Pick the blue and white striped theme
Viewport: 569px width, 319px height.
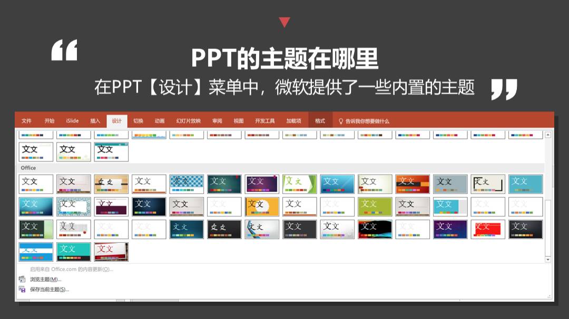coord(36,252)
